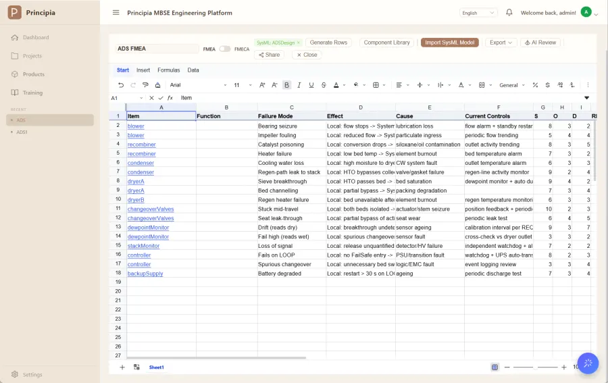Image resolution: width=608 pixels, height=383 pixels.
Task: Click the text wrap icon
Action: click(x=440, y=85)
